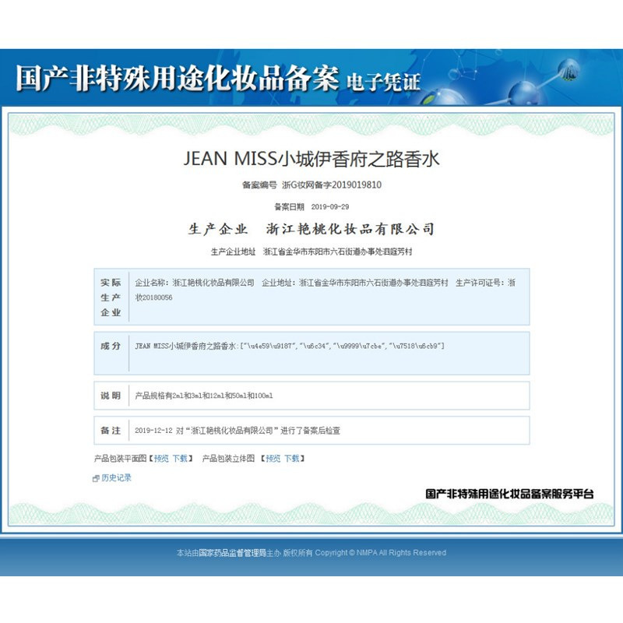This screenshot has width=623, height=623.
Task: Click the 2019-12-12 备案后检查 note text
Action: pos(238,431)
